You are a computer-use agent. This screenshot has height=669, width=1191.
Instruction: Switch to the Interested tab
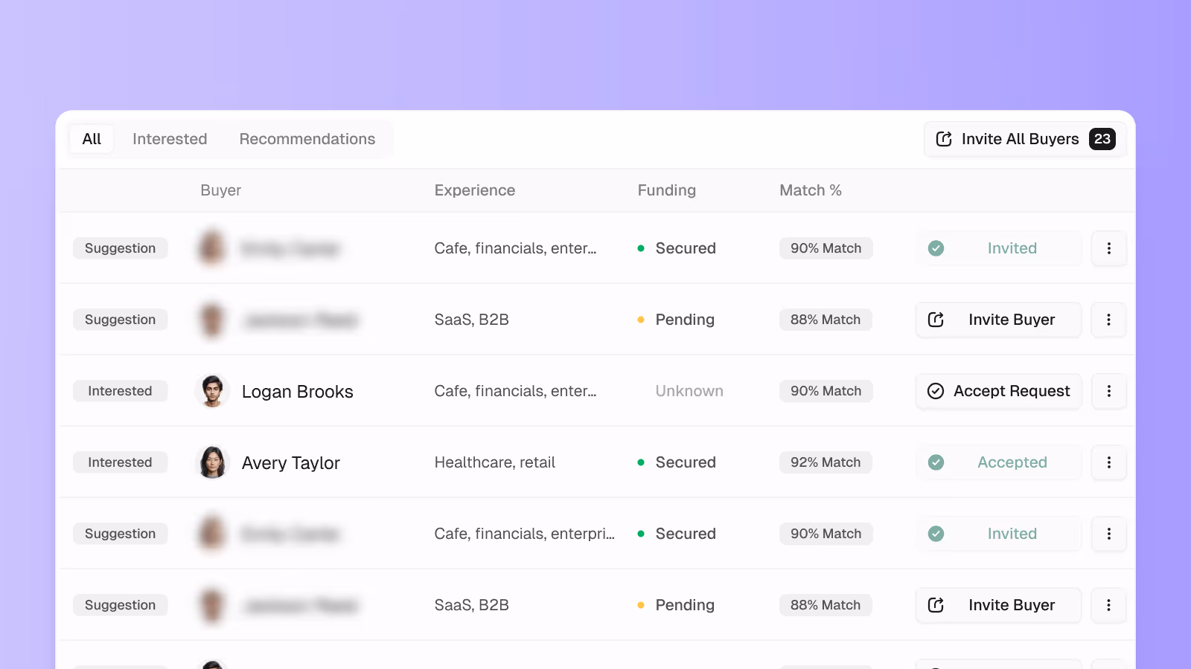170,139
